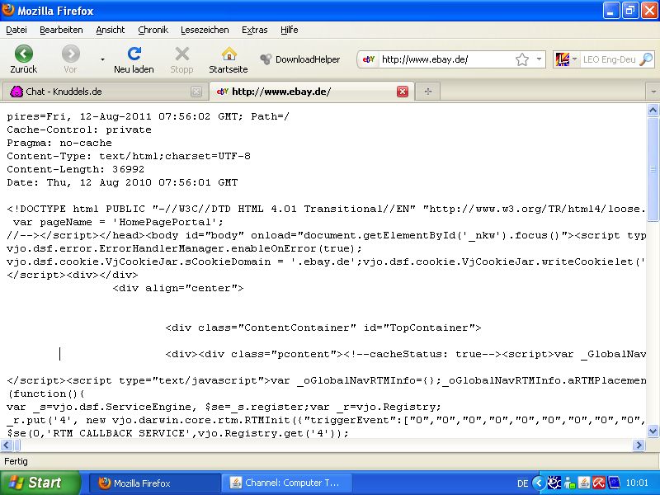Click the vertical scrollbar up arrow

pyautogui.click(x=653, y=111)
